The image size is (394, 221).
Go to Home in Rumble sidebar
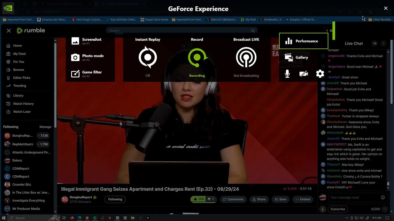[x=14, y=46]
